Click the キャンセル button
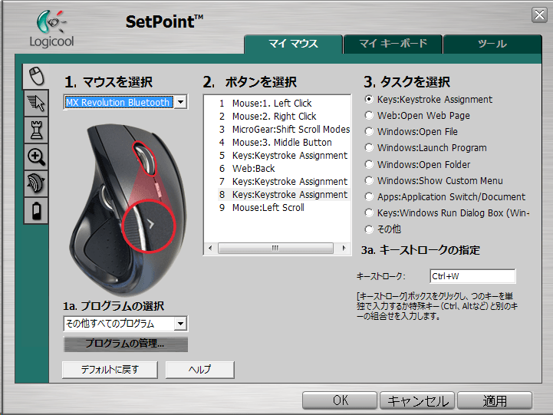 (417, 400)
